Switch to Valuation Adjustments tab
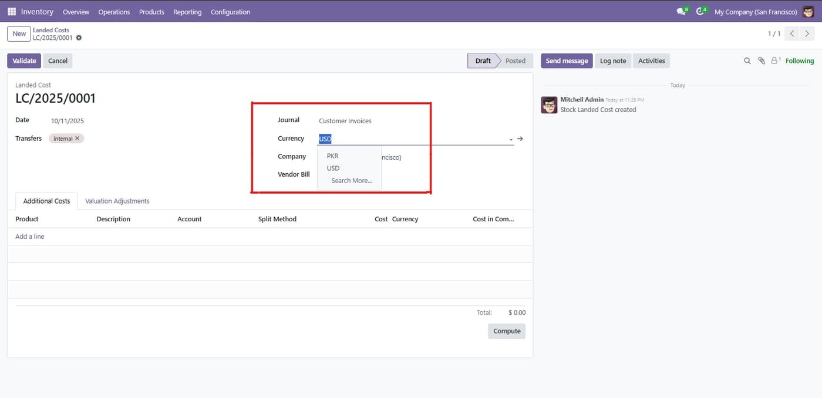Screen dimensions: 822x398 [x=117, y=201]
